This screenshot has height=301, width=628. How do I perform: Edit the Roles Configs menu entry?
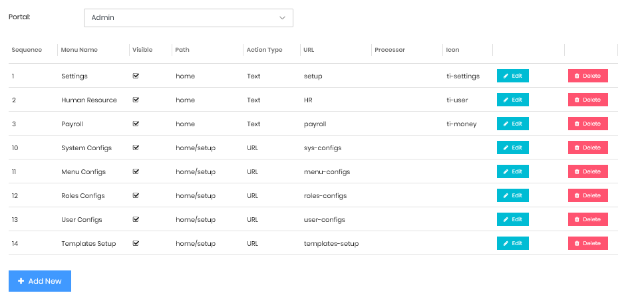pyautogui.click(x=513, y=195)
